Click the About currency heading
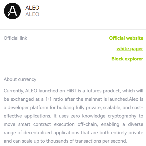The height and width of the screenshot is (146, 146). (20, 79)
